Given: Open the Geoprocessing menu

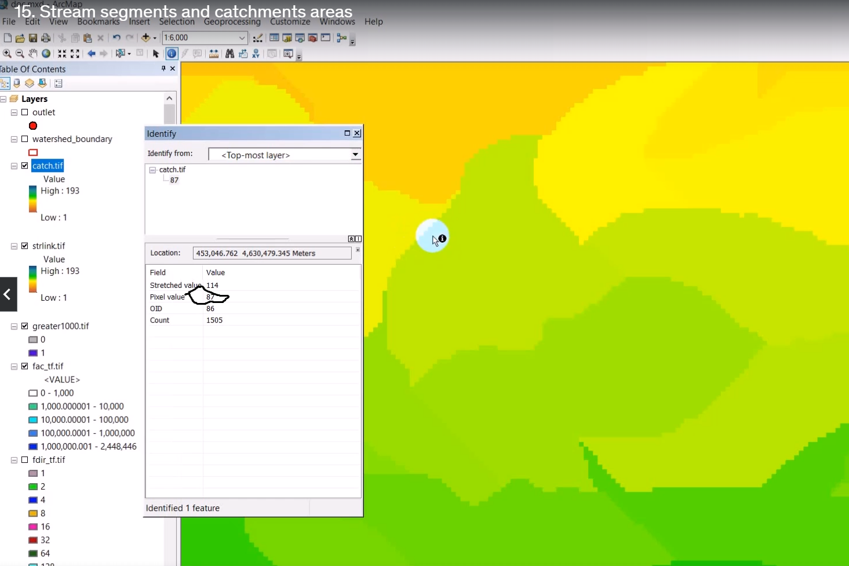Looking at the screenshot, I should point(232,21).
